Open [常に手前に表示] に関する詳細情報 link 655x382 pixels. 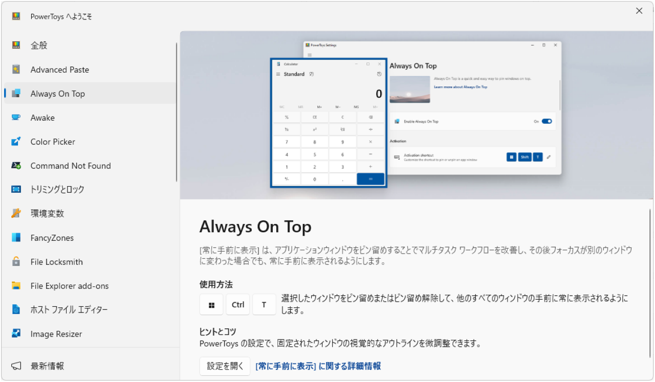(318, 366)
